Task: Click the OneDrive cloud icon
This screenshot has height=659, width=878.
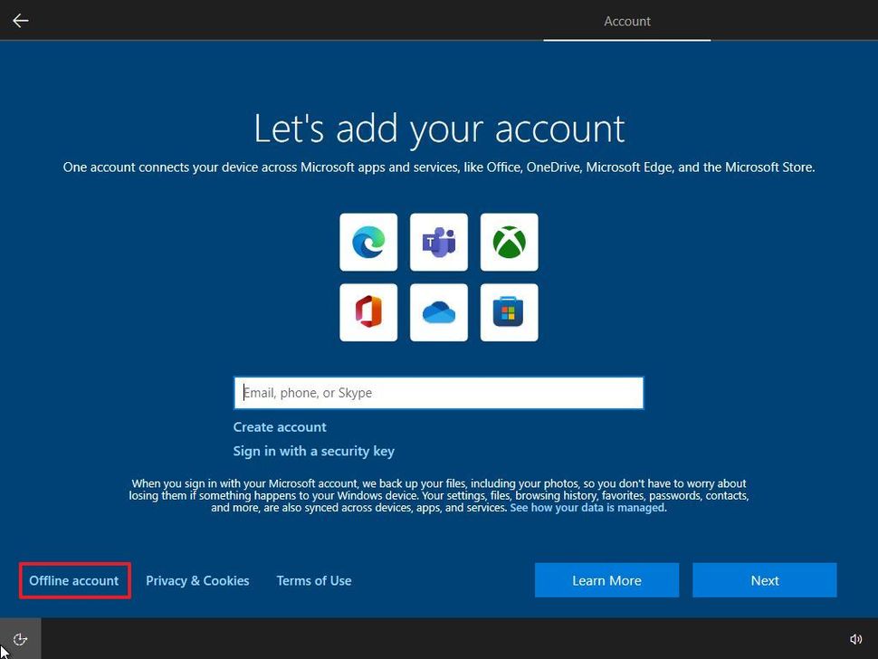Action: (x=438, y=312)
